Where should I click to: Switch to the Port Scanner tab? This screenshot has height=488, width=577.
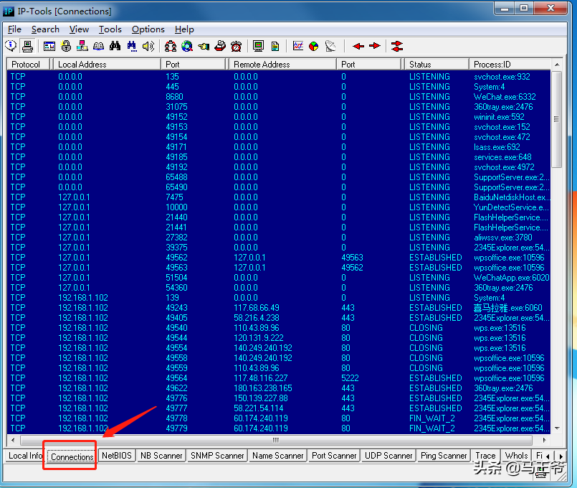(x=333, y=456)
